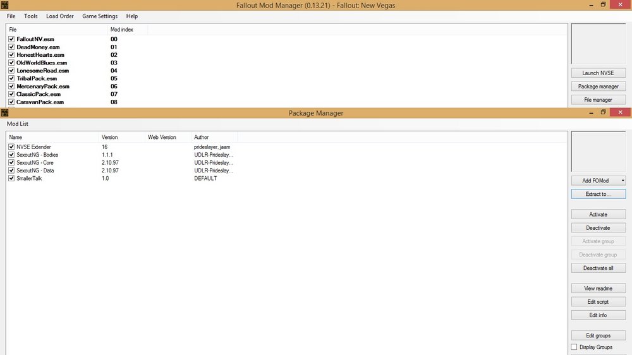Screen dimensions: 632x355
Task: Sort packages by Name column header
Action: (x=52, y=137)
